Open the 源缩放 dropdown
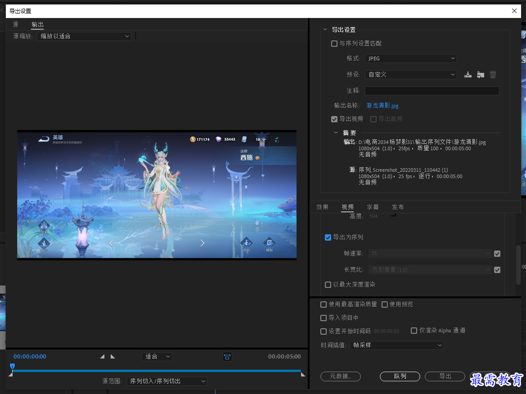 pyautogui.click(x=84, y=36)
